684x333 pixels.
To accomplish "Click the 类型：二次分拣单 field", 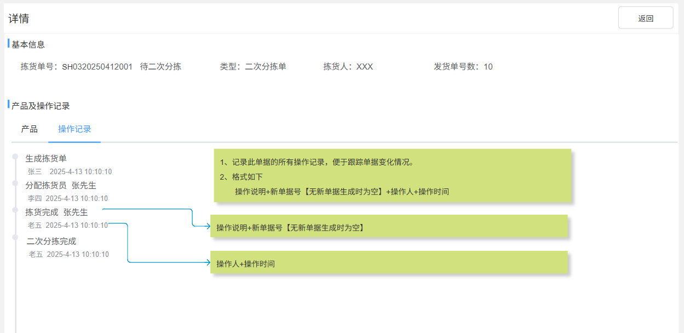I will click(x=253, y=67).
